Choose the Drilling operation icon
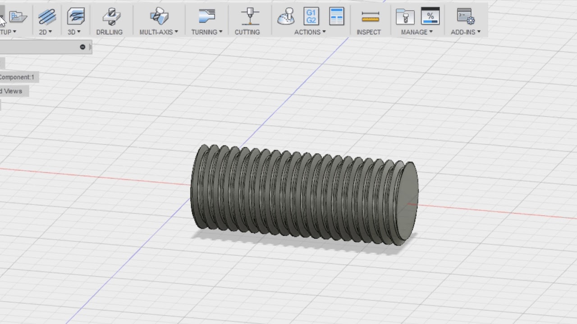Image resolution: width=577 pixels, height=324 pixels. click(x=111, y=17)
